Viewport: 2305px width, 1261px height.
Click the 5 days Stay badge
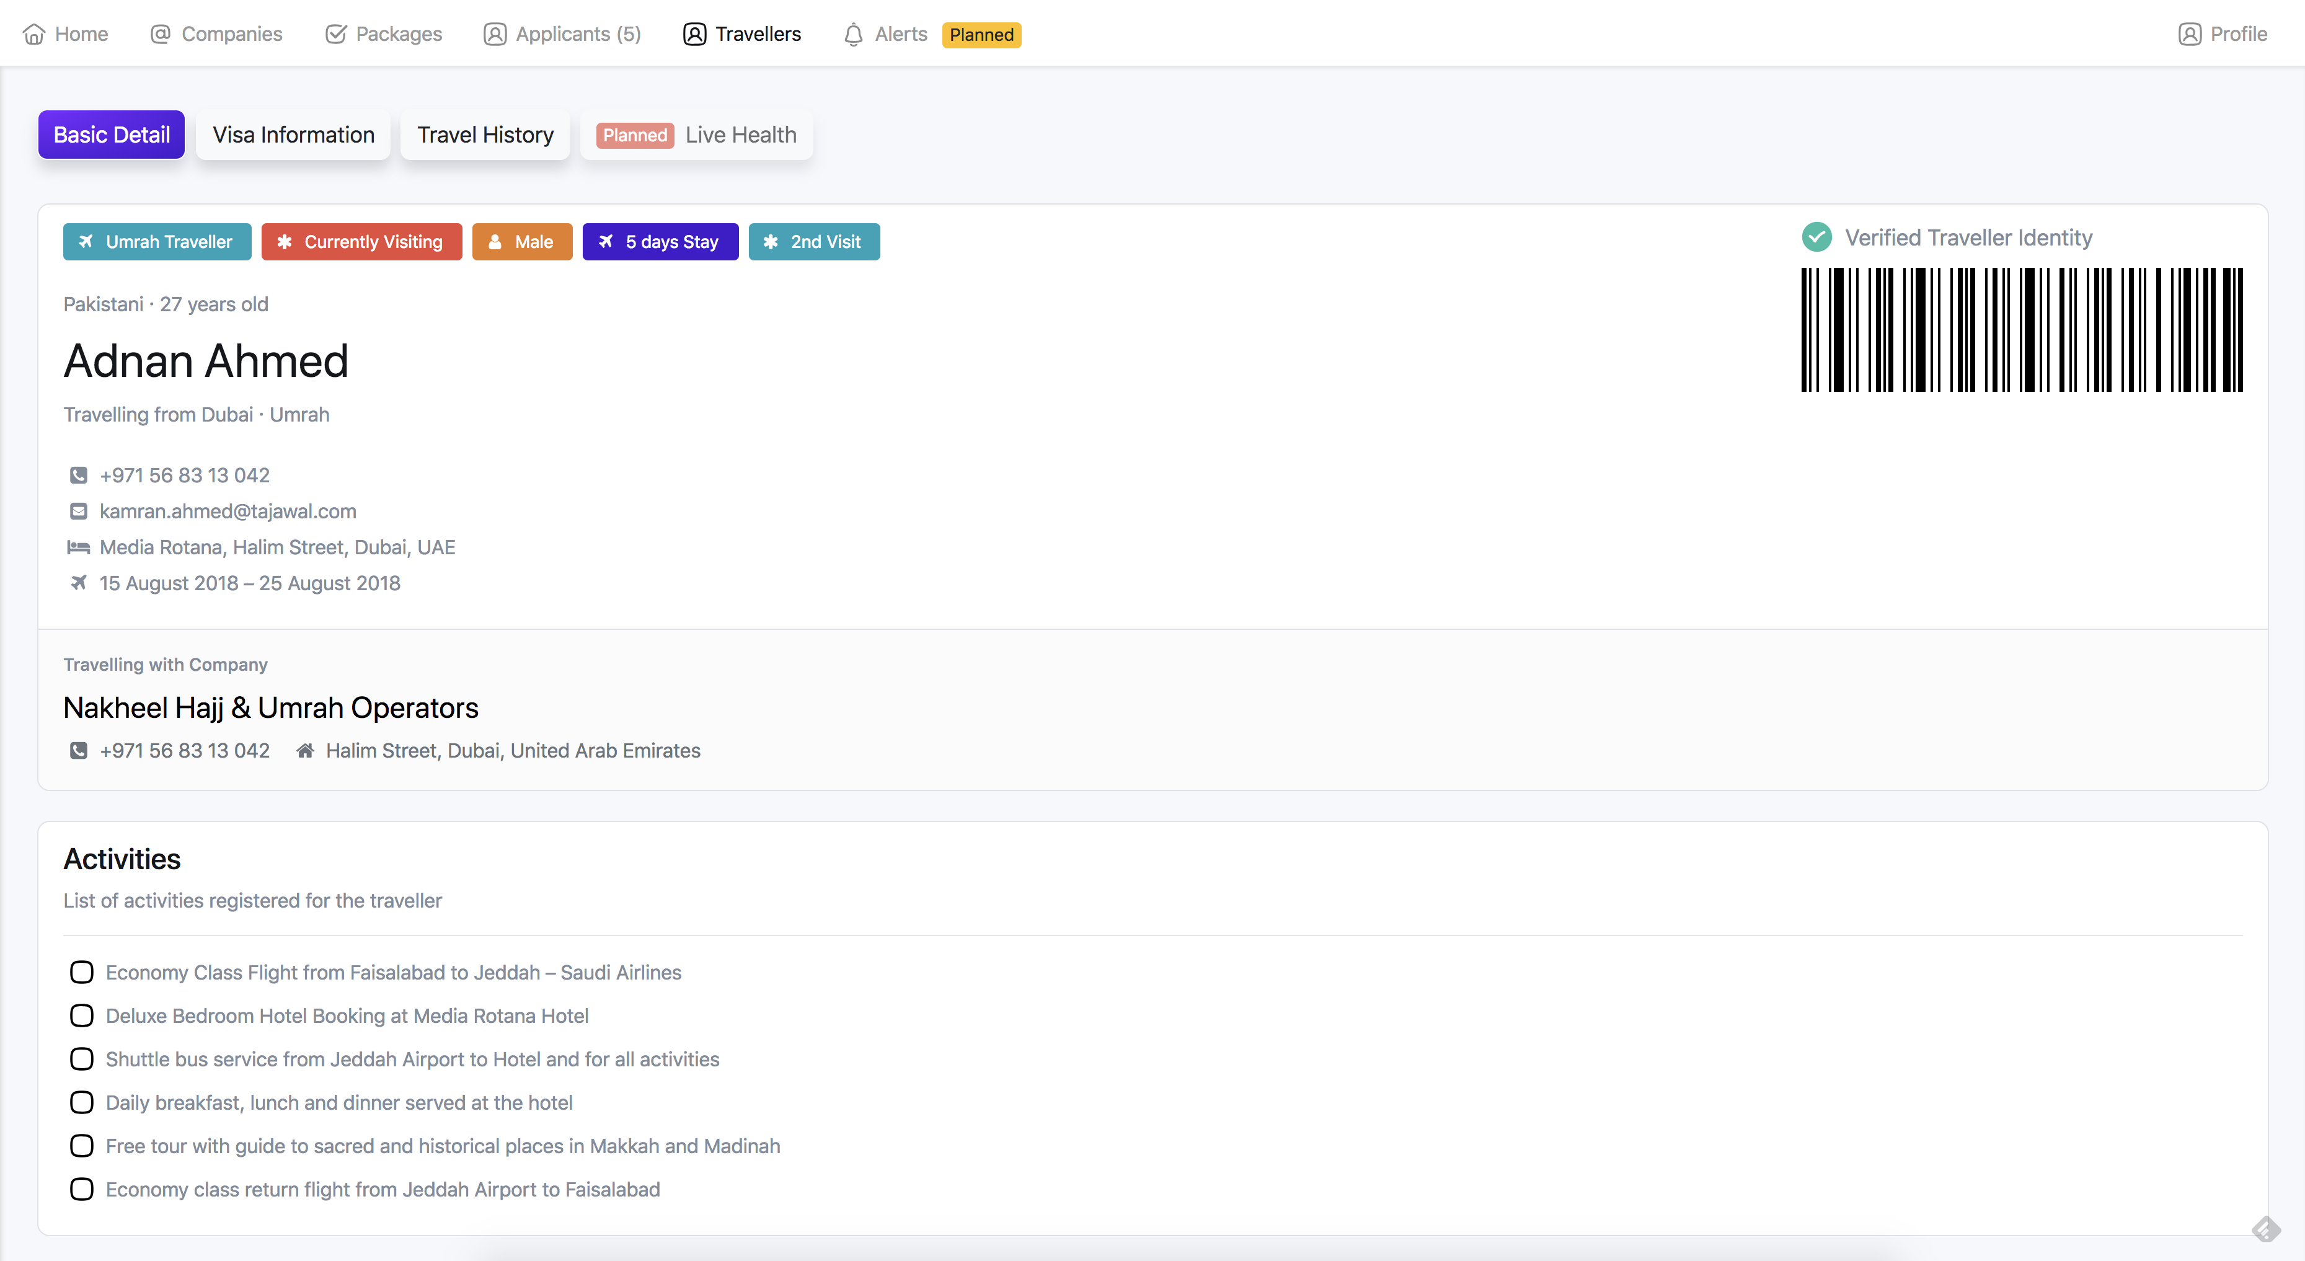tap(660, 242)
